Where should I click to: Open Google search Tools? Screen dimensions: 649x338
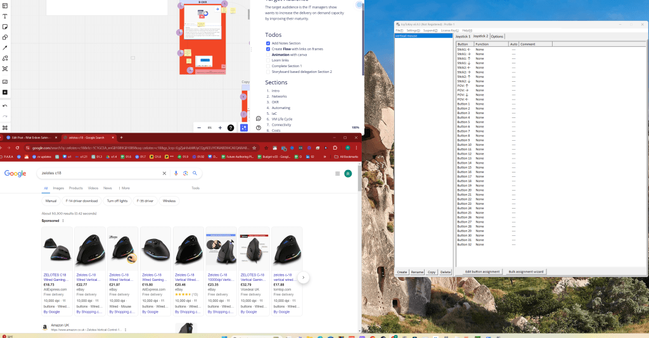(195, 188)
